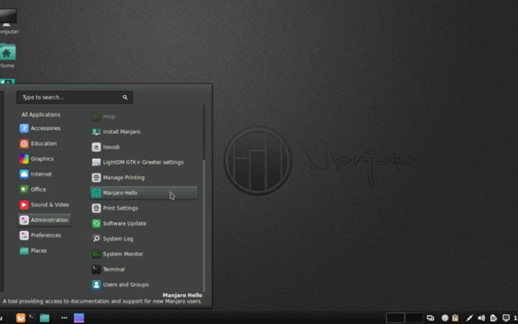Select the Internet category
Screen dimensions: 518x324
(36, 174)
